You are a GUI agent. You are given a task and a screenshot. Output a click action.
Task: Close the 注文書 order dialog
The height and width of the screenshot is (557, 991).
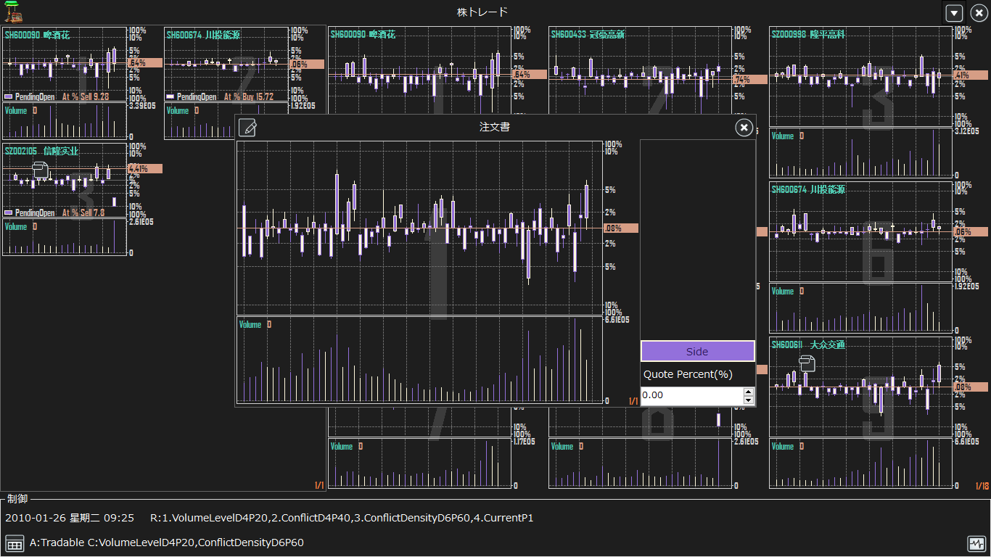coord(744,128)
